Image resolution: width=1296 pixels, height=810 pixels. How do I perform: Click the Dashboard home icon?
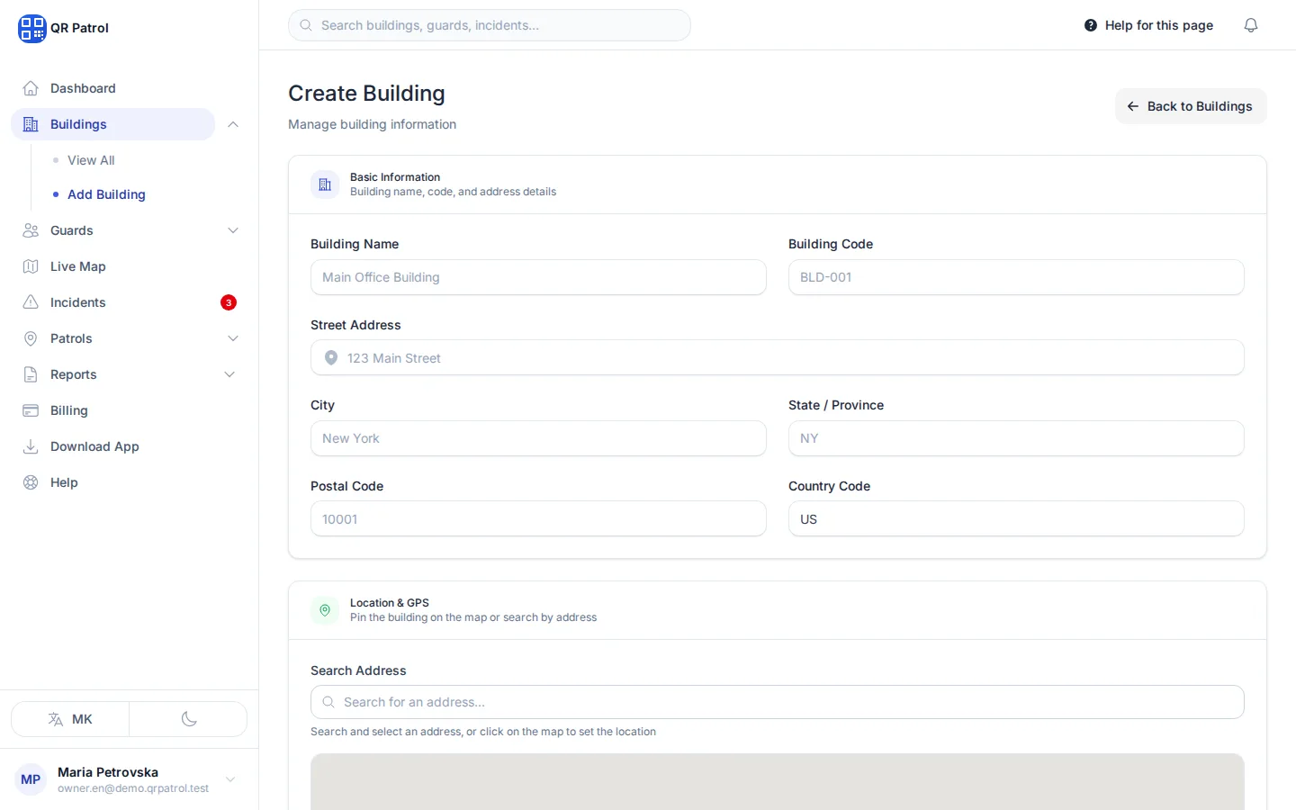pyautogui.click(x=31, y=88)
